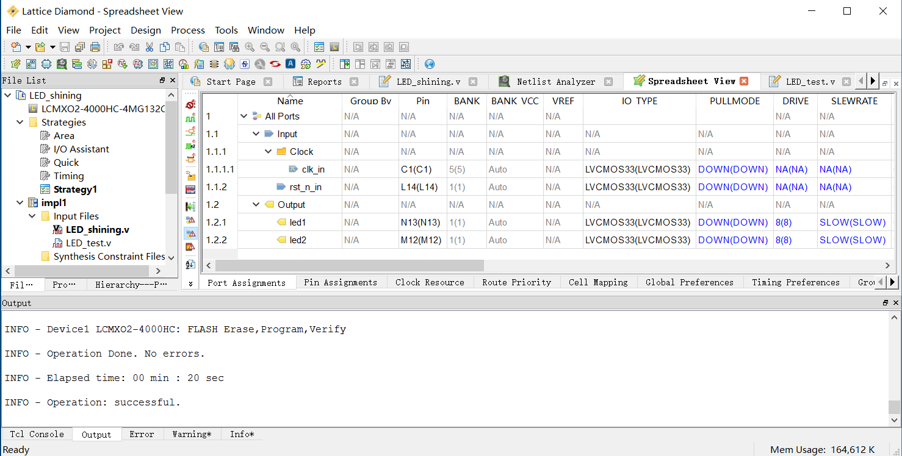Collapse the Input ports group
902x456 pixels.
[256, 134]
